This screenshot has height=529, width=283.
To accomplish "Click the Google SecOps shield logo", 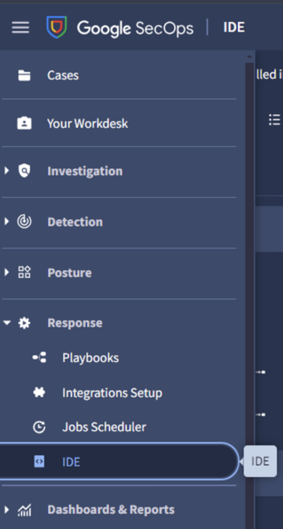I will click(x=57, y=27).
